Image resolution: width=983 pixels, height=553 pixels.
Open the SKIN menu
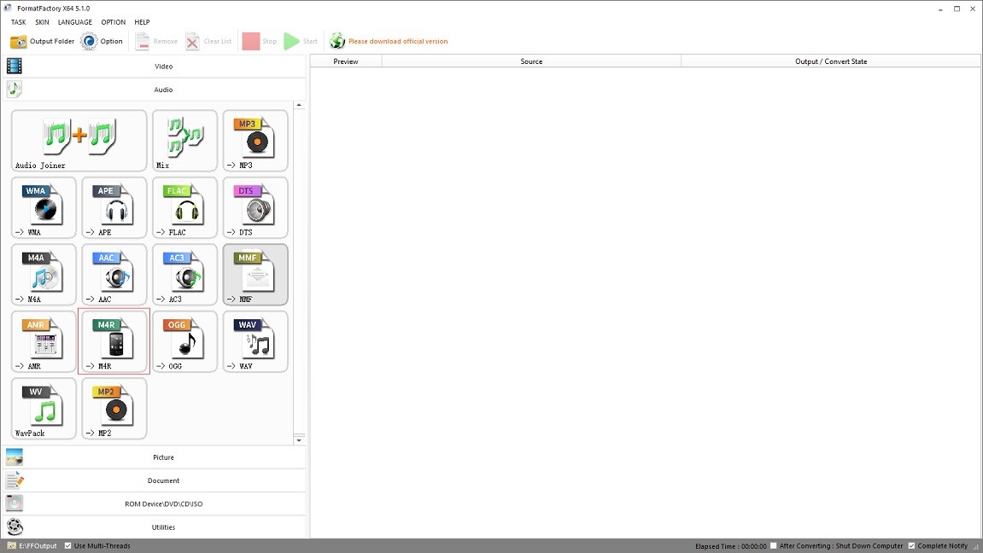(42, 22)
